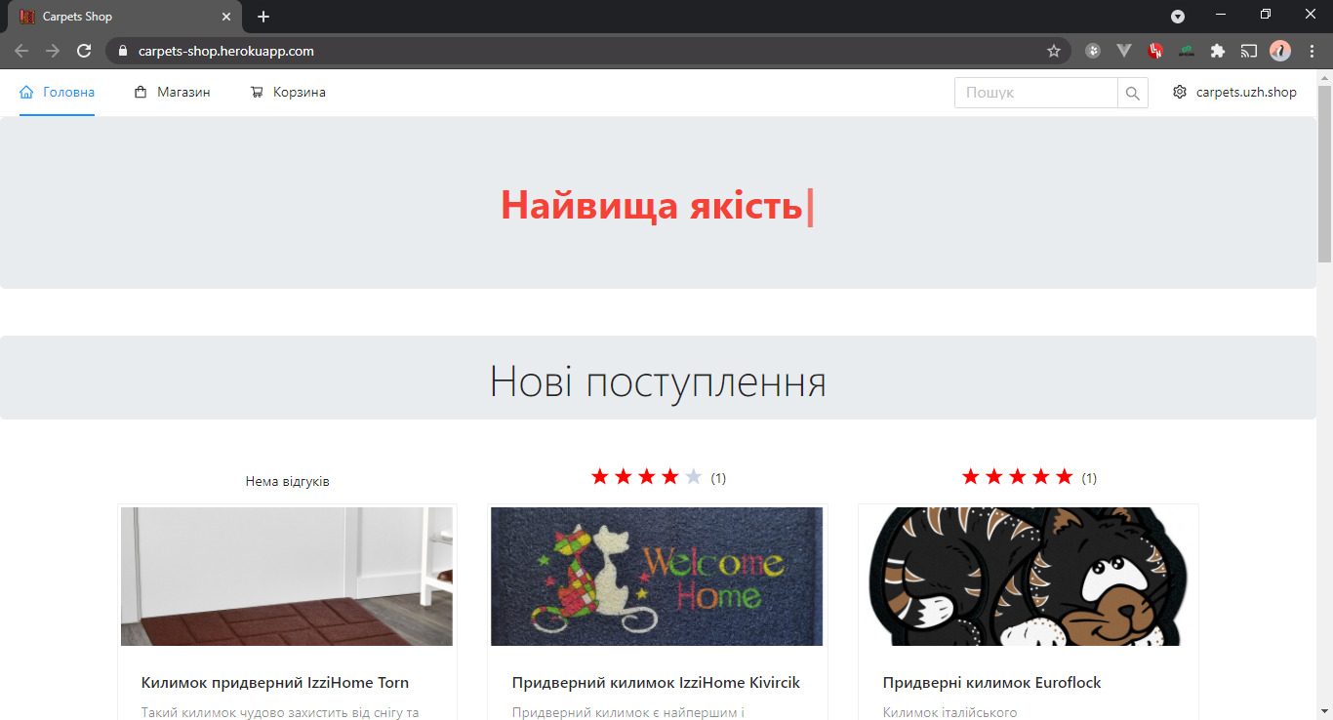Viewport: 1333px width, 720px height.
Task: Focus the Пошук search field
Action: point(1036,93)
